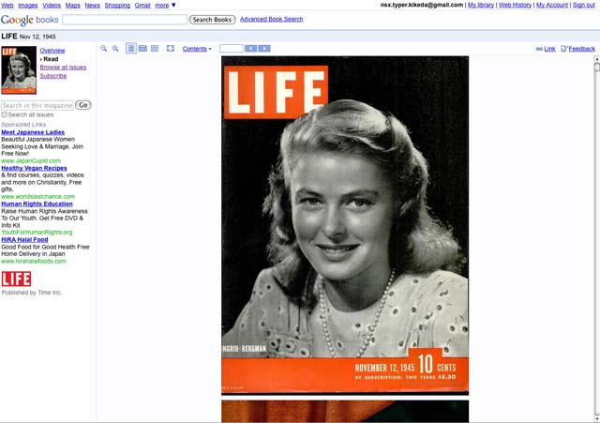Zoom out with the minus magnifier
The height and width of the screenshot is (423, 600).
pyautogui.click(x=104, y=49)
